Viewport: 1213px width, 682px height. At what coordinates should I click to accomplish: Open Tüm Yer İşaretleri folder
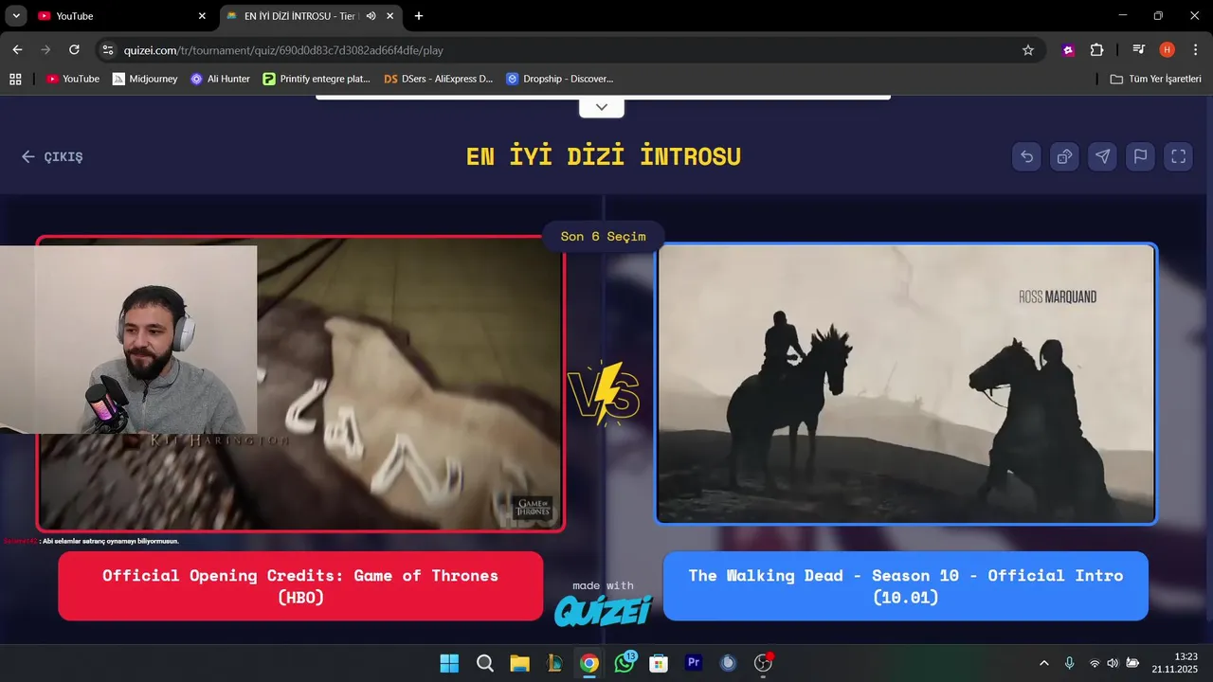coord(1156,79)
